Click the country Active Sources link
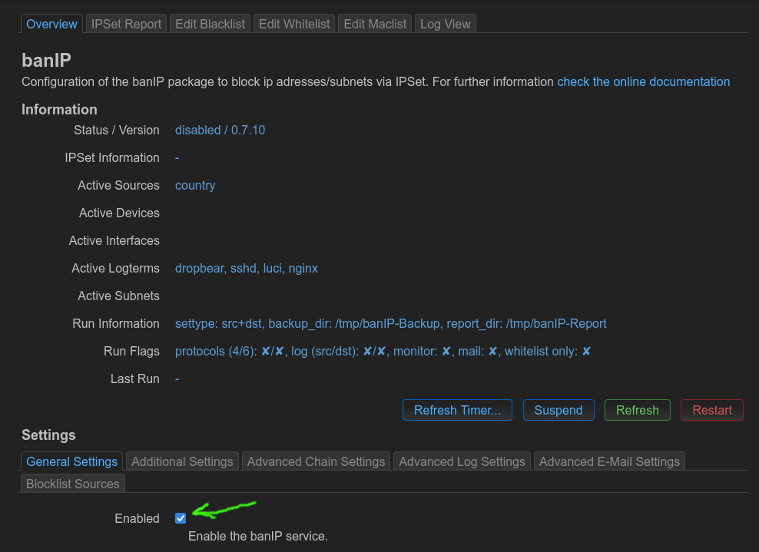Viewport: 759px width, 552px height. coord(194,185)
